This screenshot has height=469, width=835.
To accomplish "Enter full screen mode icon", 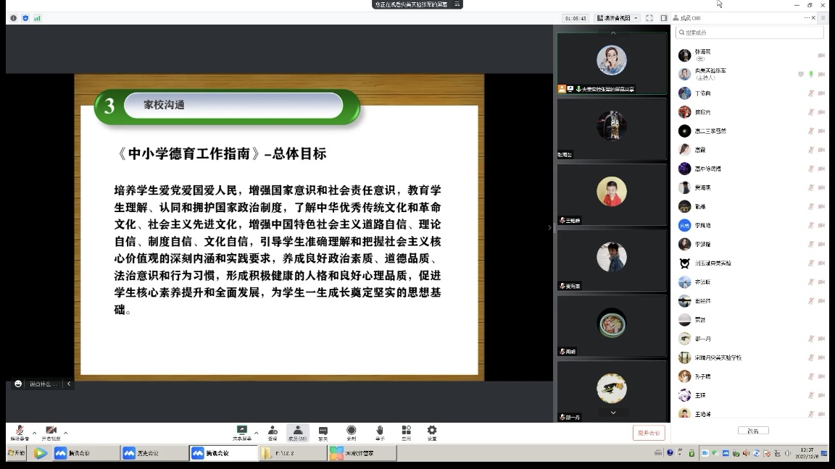I will tap(649, 18).
